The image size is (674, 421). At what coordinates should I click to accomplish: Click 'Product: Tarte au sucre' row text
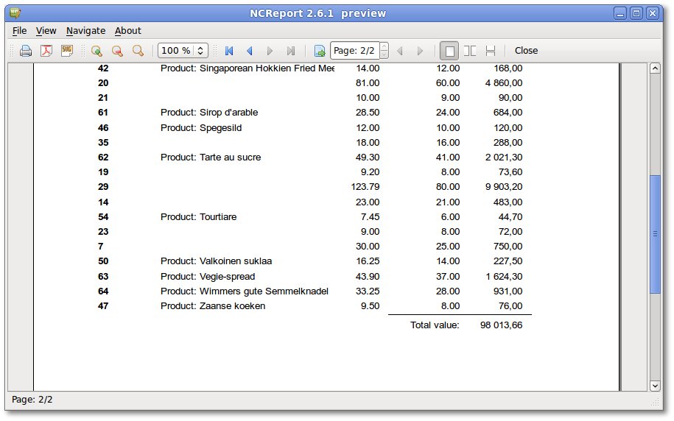point(211,158)
